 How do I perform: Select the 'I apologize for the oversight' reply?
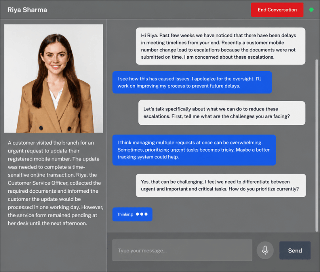(192, 82)
